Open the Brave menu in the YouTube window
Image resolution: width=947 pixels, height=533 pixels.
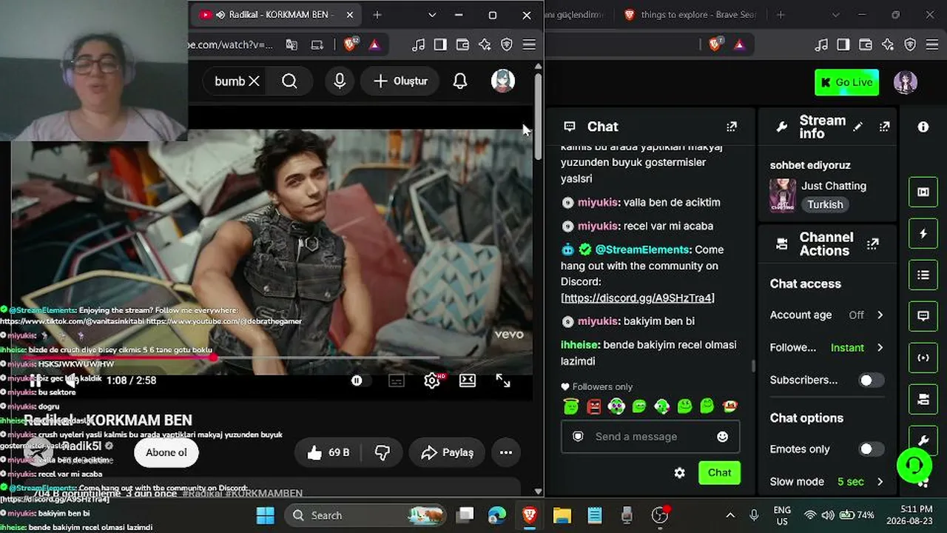pyautogui.click(x=529, y=45)
